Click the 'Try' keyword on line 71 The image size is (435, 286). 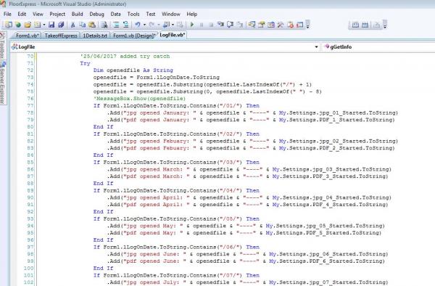click(x=85, y=63)
